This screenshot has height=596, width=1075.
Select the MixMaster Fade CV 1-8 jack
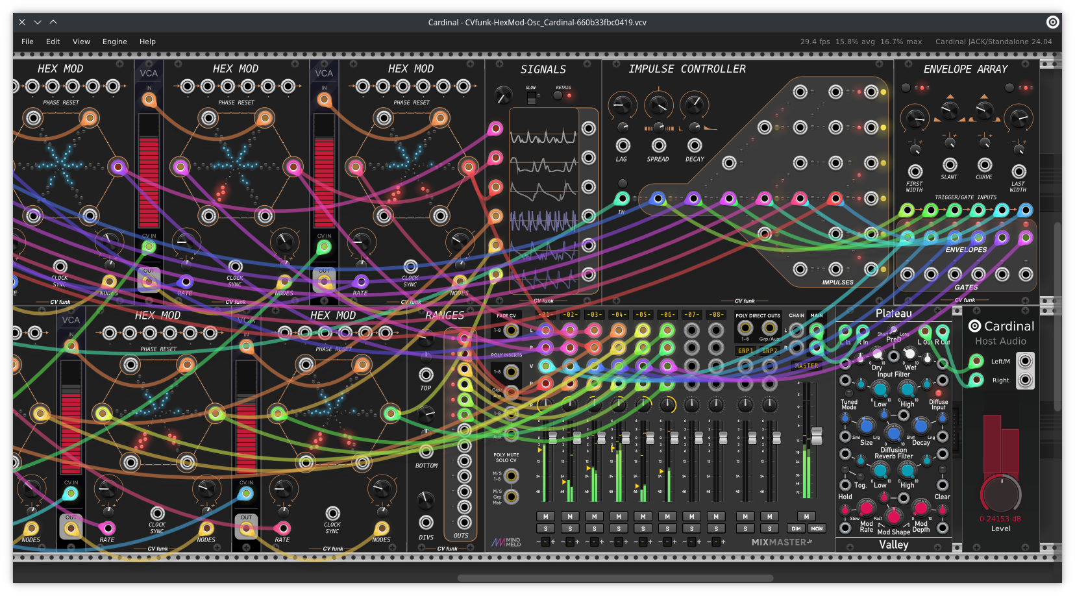(512, 330)
